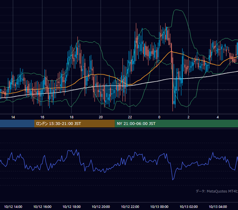This screenshot has height=210, width=238.
Task: Click the 10/12 22:00 date label
Action: [x=130, y=206]
